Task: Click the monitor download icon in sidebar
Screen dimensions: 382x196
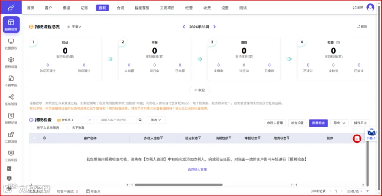Action: coord(9,179)
